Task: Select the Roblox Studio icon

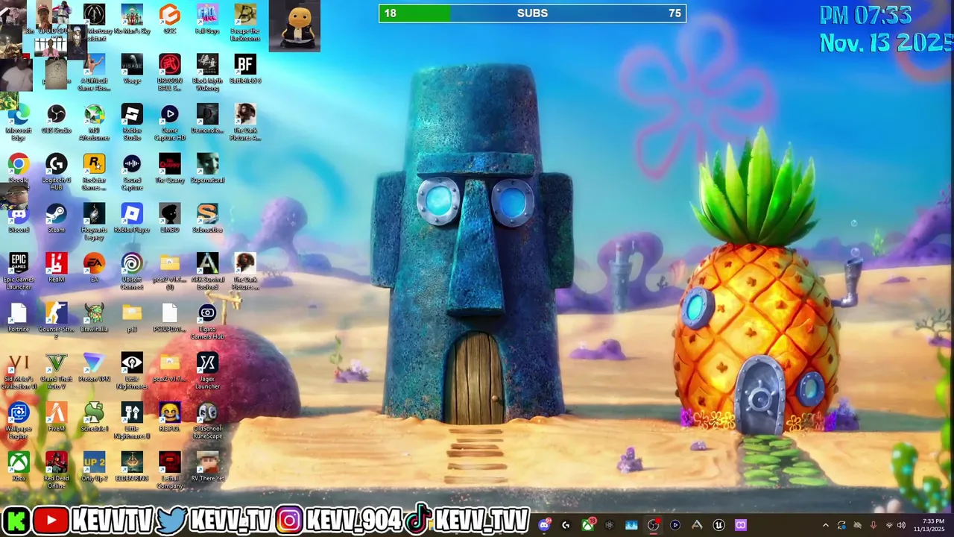Action: tap(132, 122)
